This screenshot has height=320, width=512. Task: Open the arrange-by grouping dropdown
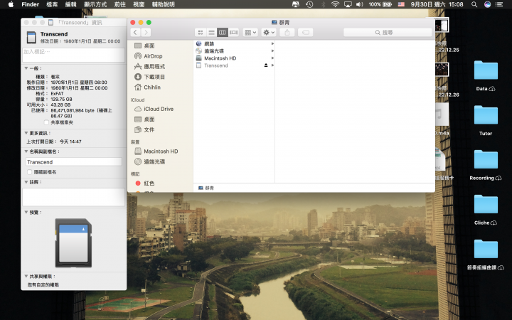(x=250, y=32)
